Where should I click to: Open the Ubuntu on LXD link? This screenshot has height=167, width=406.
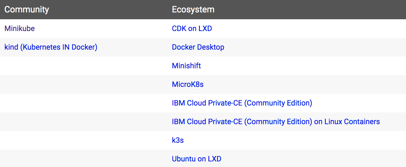click(196, 159)
